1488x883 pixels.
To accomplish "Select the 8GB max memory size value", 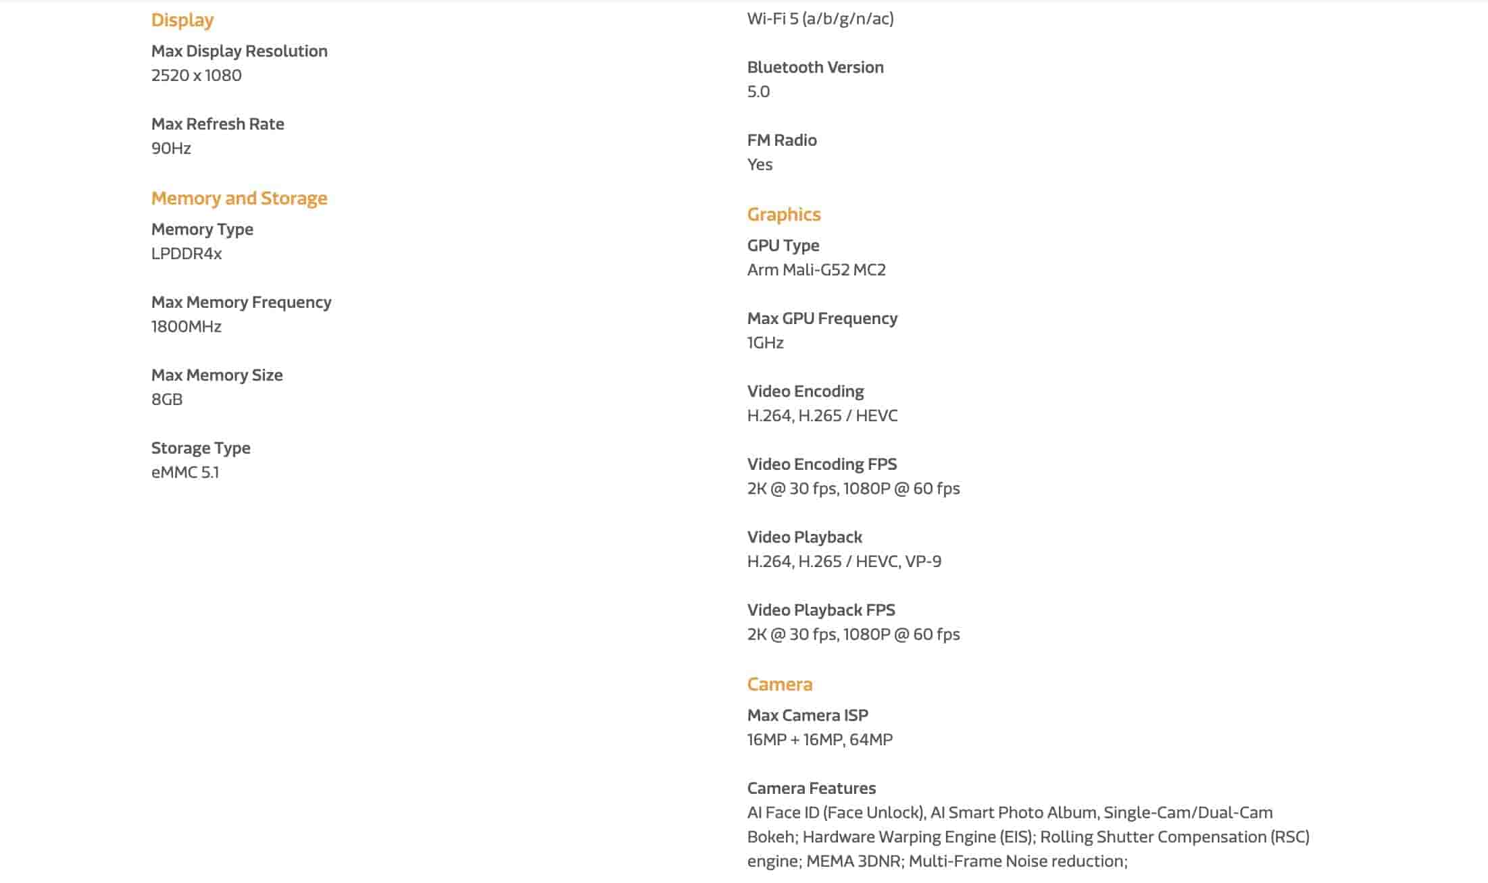I will 167,400.
